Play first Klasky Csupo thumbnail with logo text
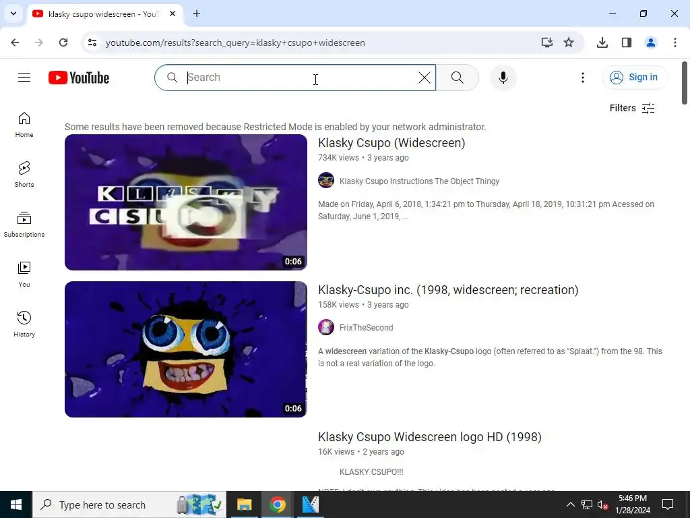 [x=186, y=202]
